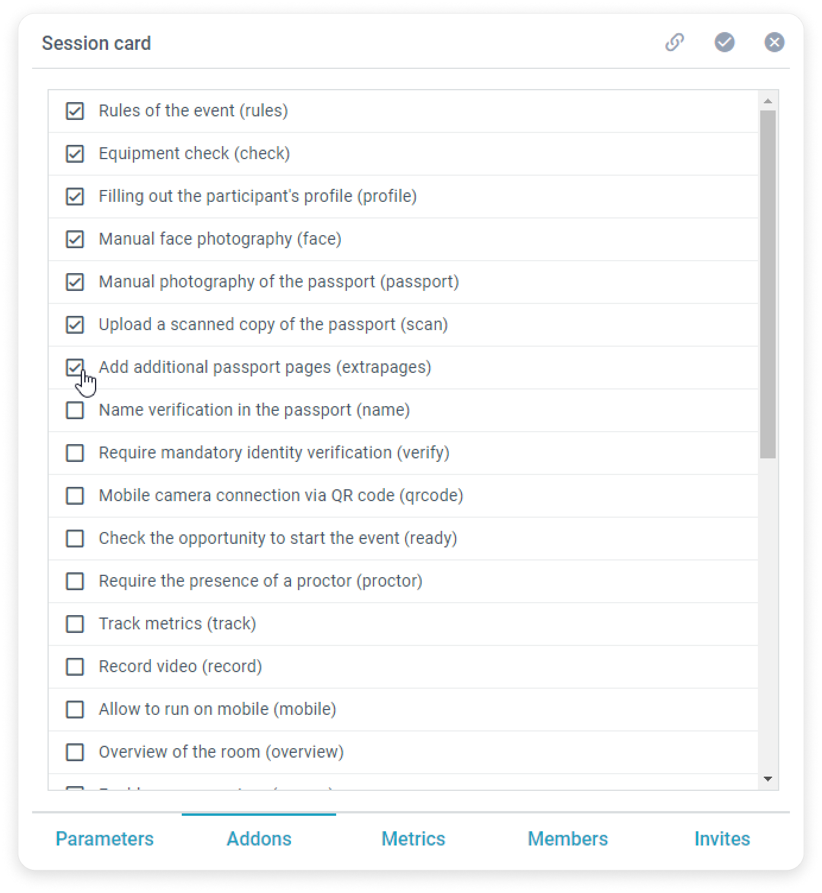
Task: Open the Invites tab
Action: [x=722, y=838]
